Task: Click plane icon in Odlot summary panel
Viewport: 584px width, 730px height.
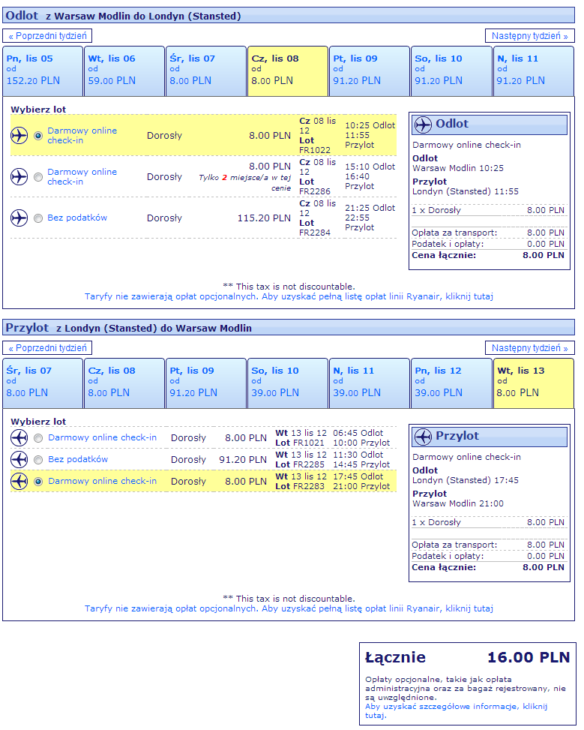Action: point(423,125)
